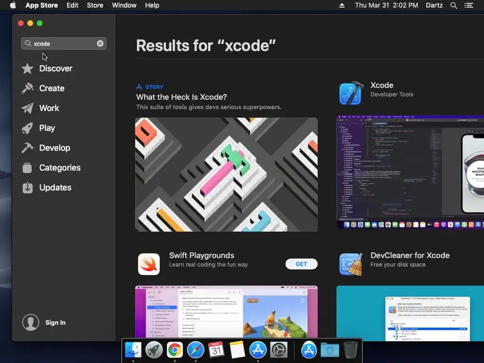Zoom the window with green button
This screenshot has height=363, width=484.
[40, 23]
